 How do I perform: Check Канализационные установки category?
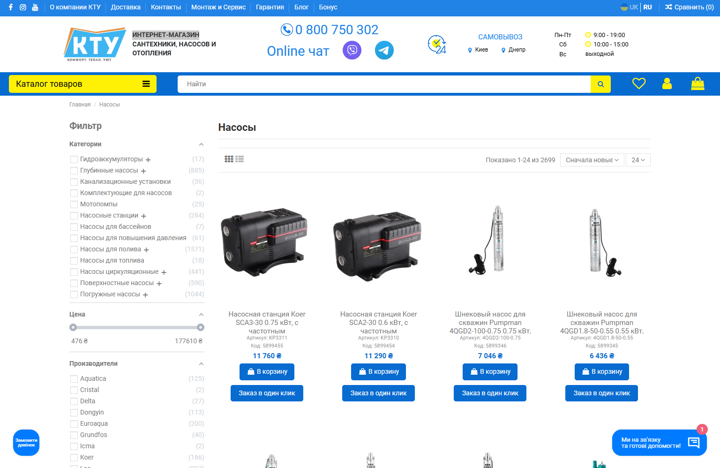click(x=74, y=182)
